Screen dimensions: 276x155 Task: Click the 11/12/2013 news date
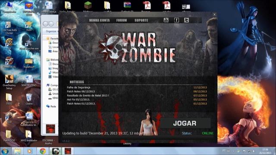tap(200, 87)
